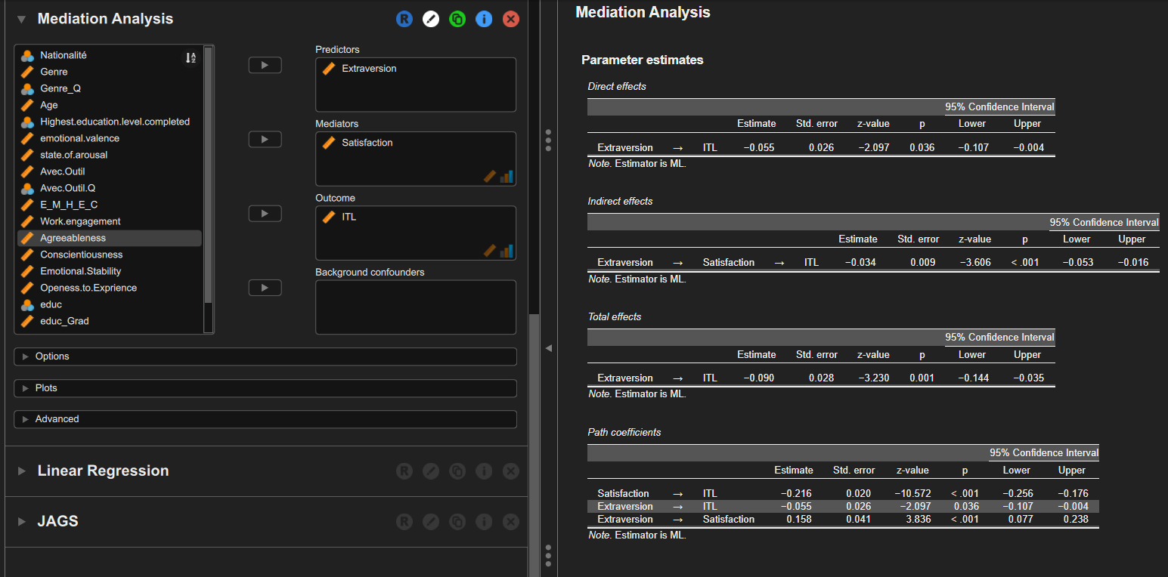Show R syntax for Mediation Analysis

[x=404, y=20]
